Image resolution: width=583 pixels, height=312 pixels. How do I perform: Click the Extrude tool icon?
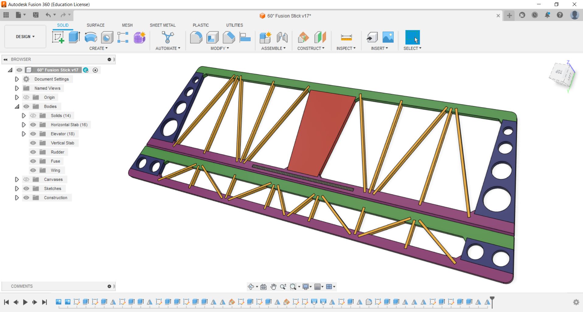[74, 37]
